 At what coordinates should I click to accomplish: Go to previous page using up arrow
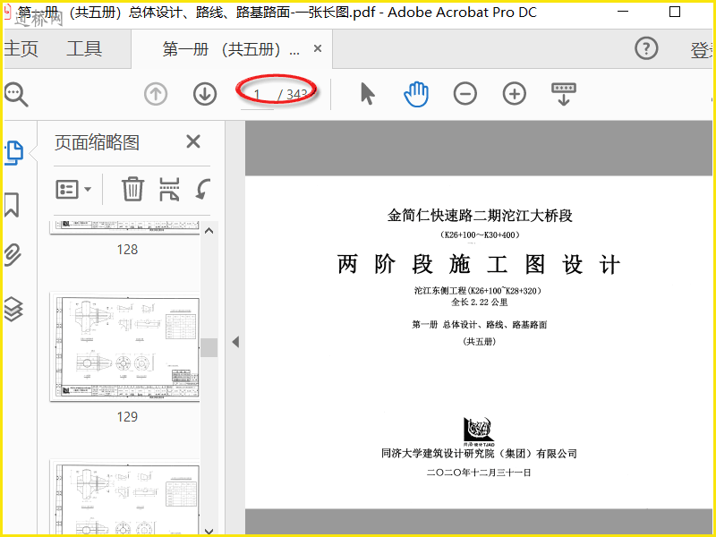(x=156, y=94)
